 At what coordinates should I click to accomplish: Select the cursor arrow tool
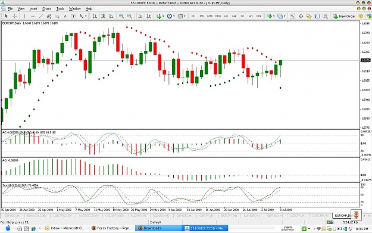tap(6, 16)
